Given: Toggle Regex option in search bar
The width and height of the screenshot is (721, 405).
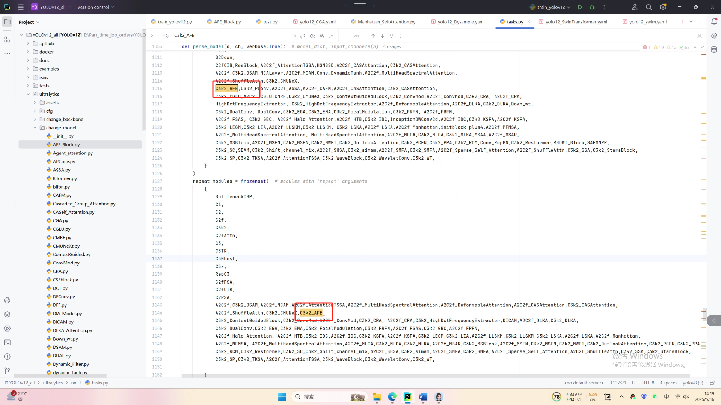Looking at the screenshot, I should pos(331,36).
